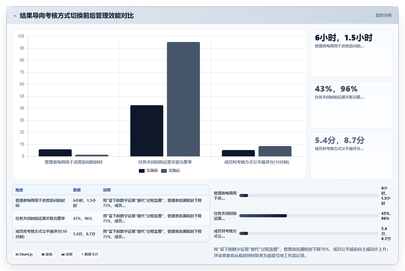This screenshot has height=271, width=405.
Task: Click the 实施后 bar for 成员对考核方式公平感评分
Action: point(275,151)
